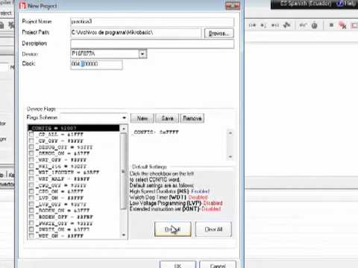Screen dimensions: 358x268
Task: Close the New Project dialog
Action: point(233,6)
